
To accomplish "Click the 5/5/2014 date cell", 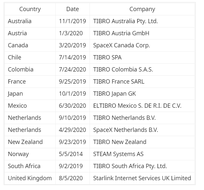I will pos(71,154).
